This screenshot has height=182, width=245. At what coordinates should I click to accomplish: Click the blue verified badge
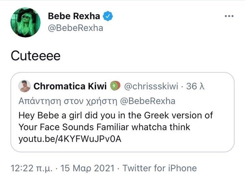pos(108,16)
